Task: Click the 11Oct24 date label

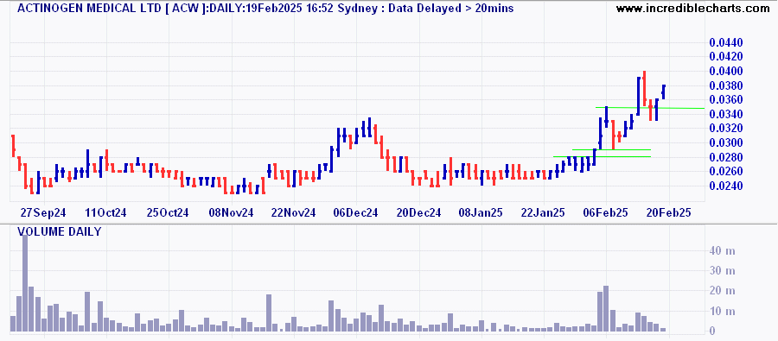Action: (105, 212)
